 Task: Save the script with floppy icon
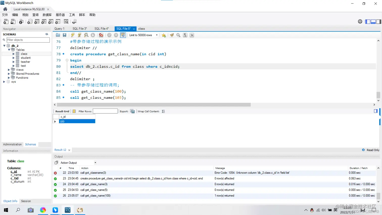[x=65, y=35]
